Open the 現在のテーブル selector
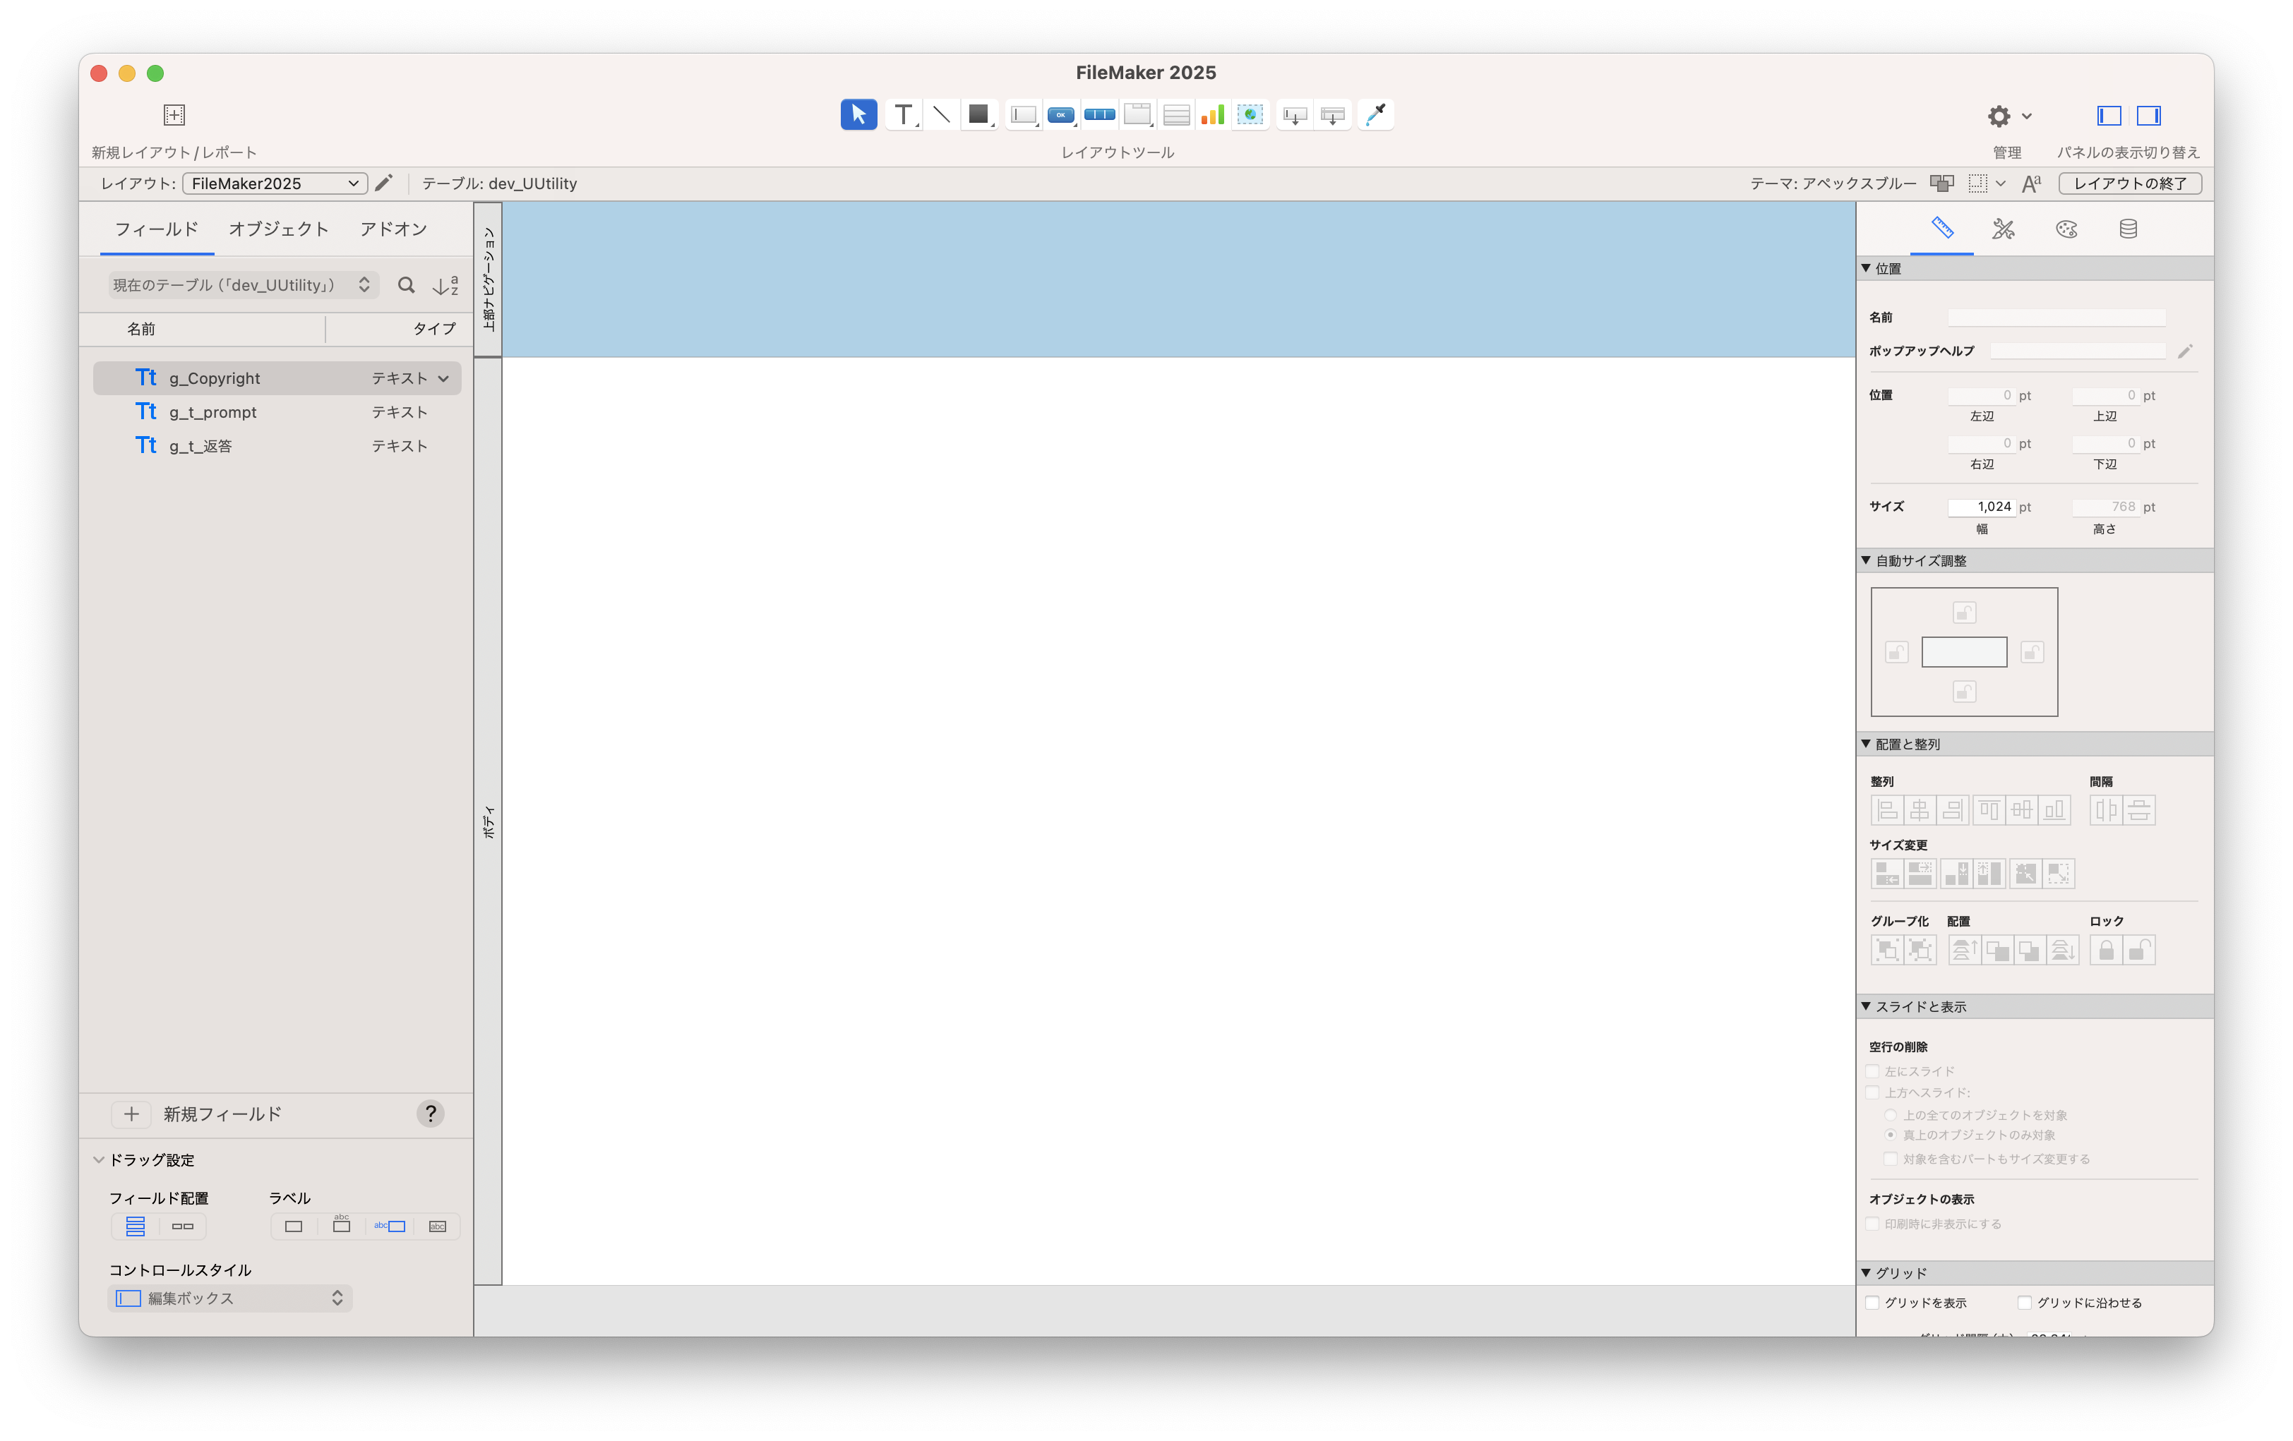2293x1441 pixels. (x=243, y=284)
